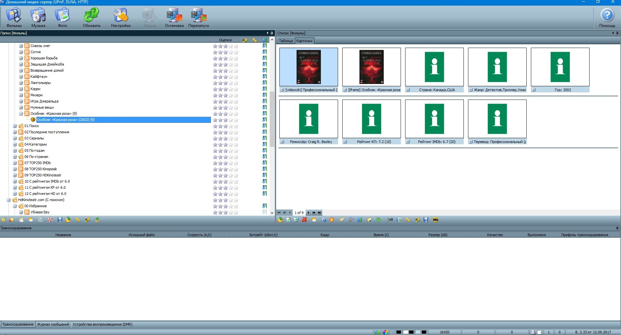
Task: Open the Журнал сообщений tab
Action: [x=53, y=324]
